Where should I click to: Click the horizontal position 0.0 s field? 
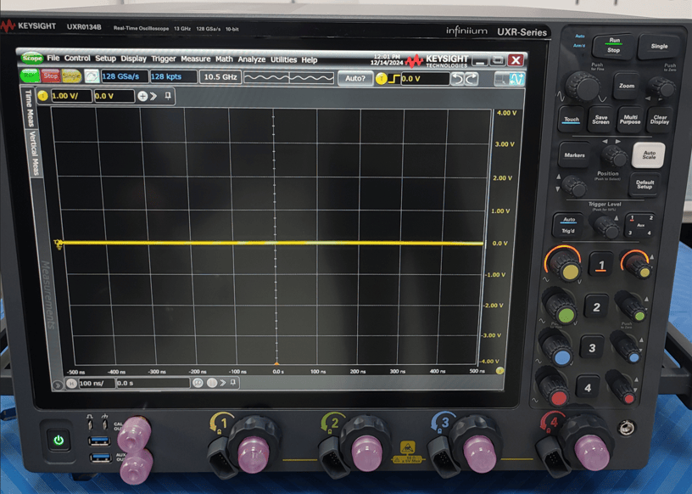153,383
